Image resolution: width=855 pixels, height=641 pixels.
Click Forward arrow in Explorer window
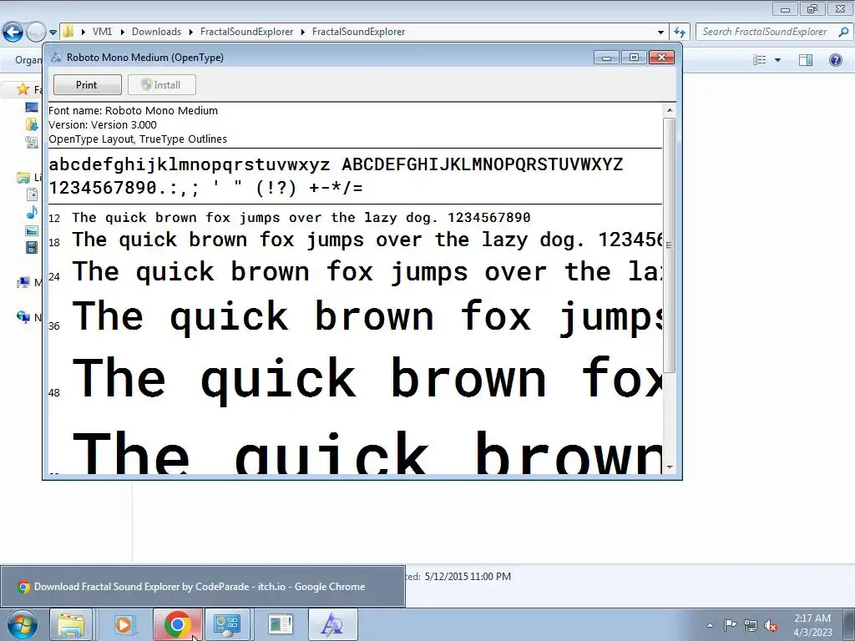click(36, 32)
